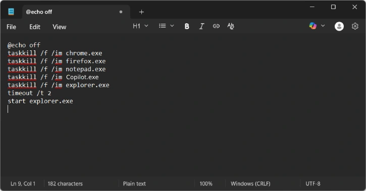Click 'Ln 9, Col 1' in status bar
366x191 pixels.
pyautogui.click(x=23, y=183)
